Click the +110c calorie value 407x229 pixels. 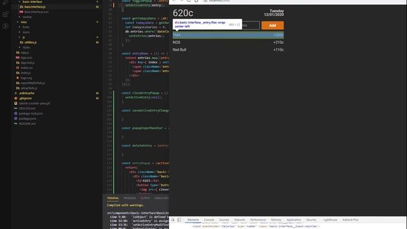coord(279,50)
